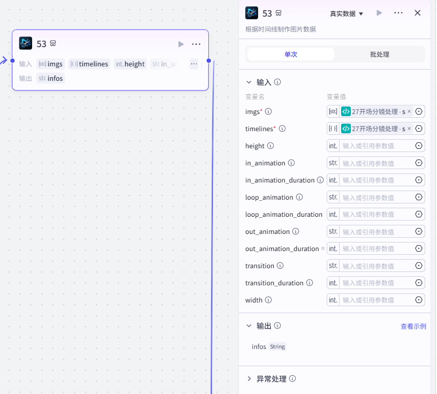Click the timelines chip on node card
Screen dimensions: 437x394
pos(89,64)
